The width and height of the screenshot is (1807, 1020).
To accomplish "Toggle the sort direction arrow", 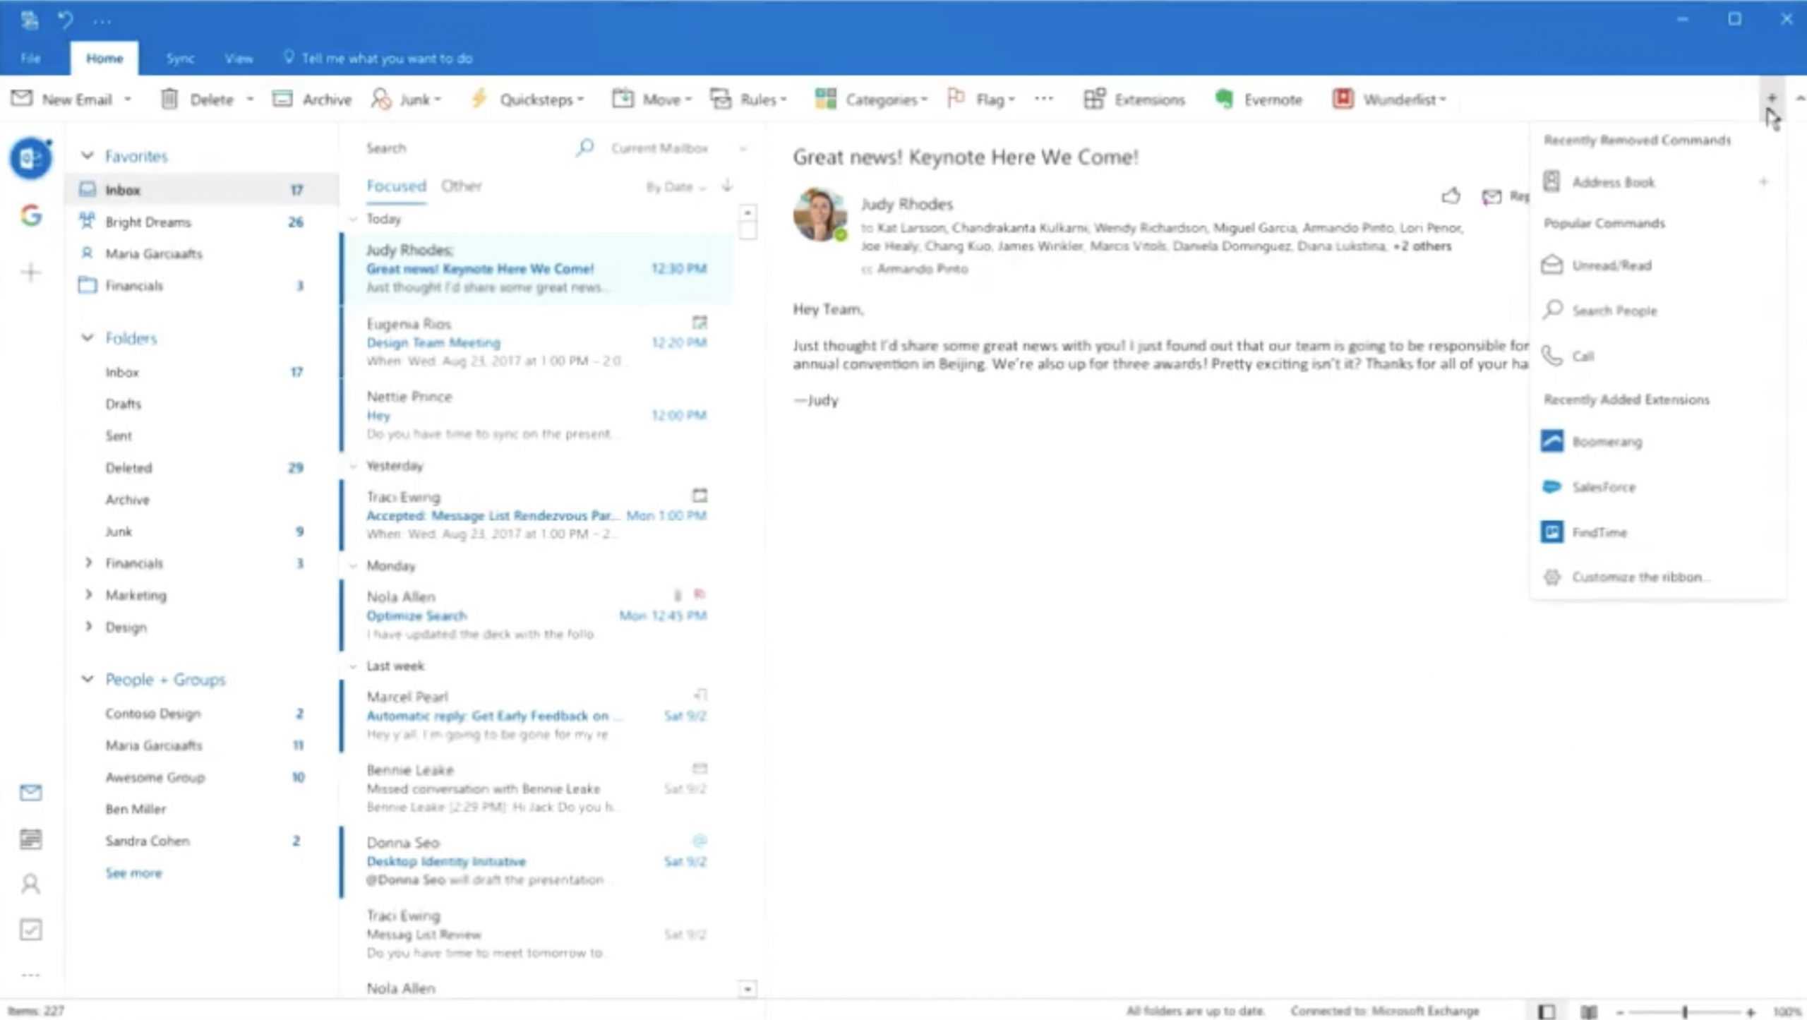I will click(x=727, y=186).
